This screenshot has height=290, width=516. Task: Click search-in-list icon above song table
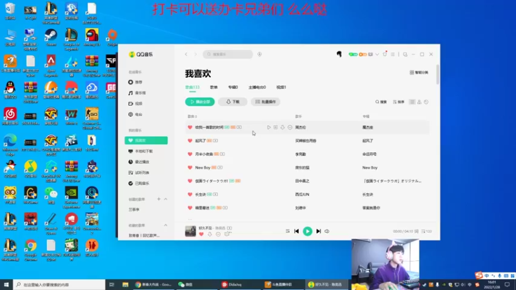pos(381,102)
